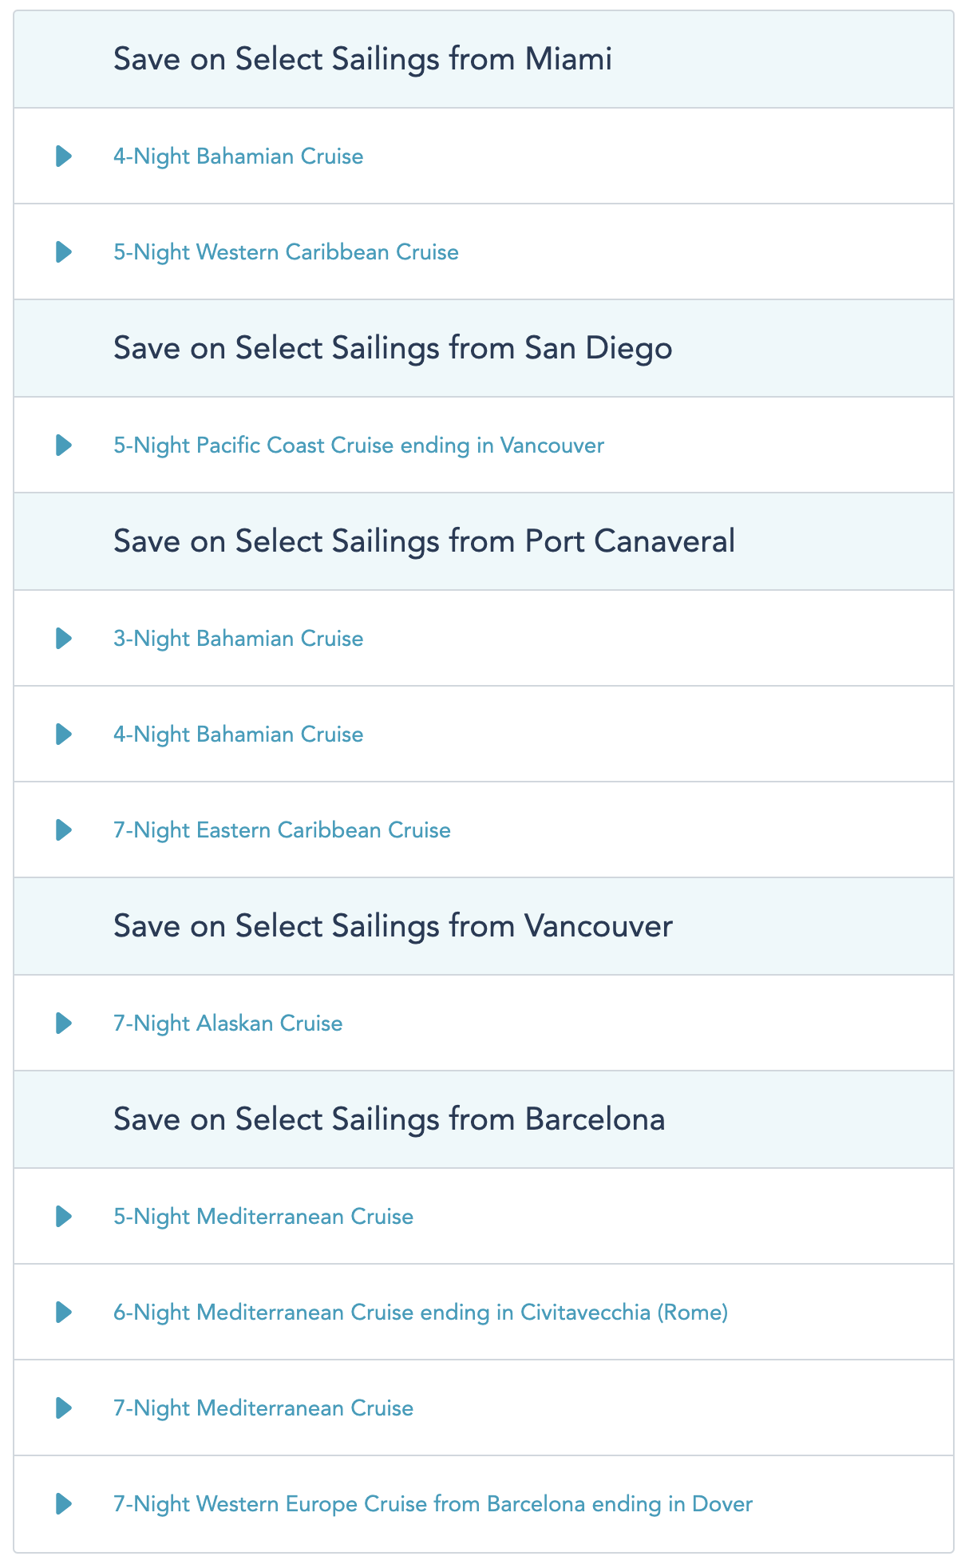This screenshot has height=1564, width=965.
Task: Click triangle next to 7-Night Eastern Caribbean Cruise
Action: [64, 830]
